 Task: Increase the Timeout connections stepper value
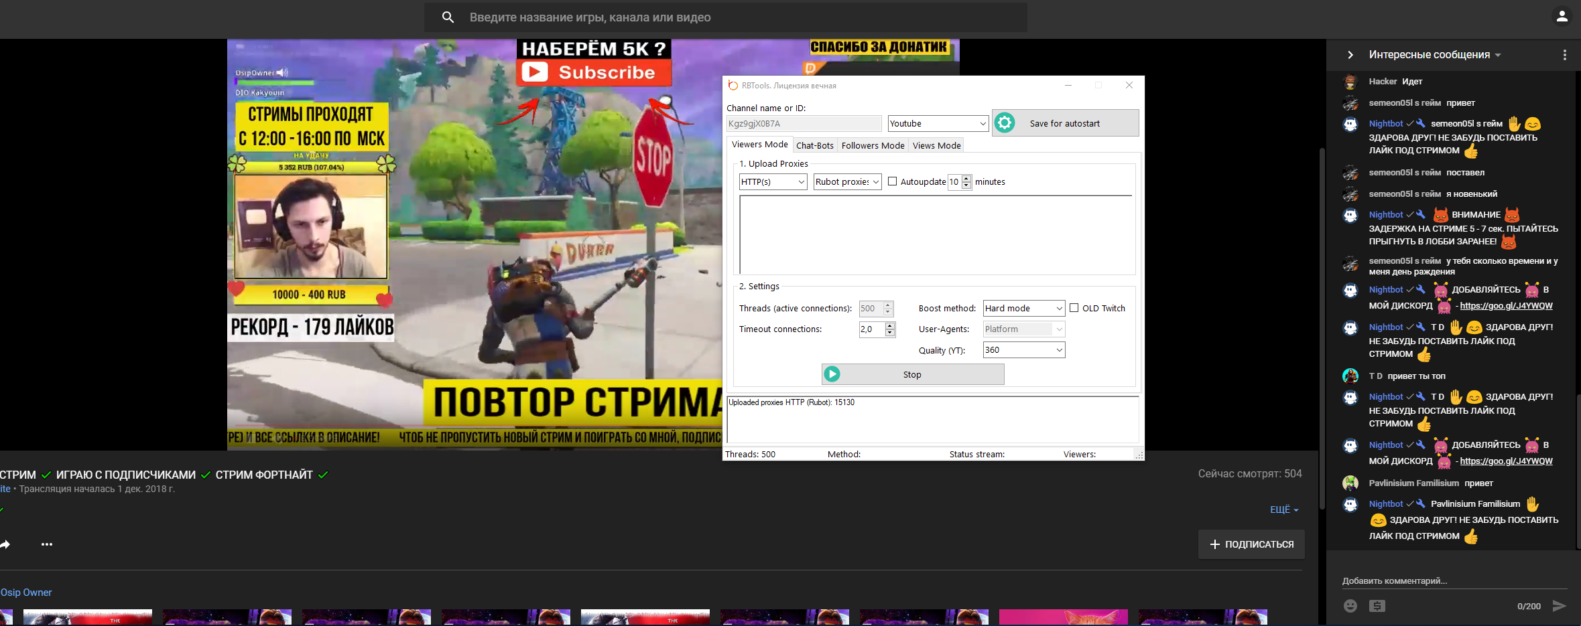pyautogui.click(x=890, y=325)
